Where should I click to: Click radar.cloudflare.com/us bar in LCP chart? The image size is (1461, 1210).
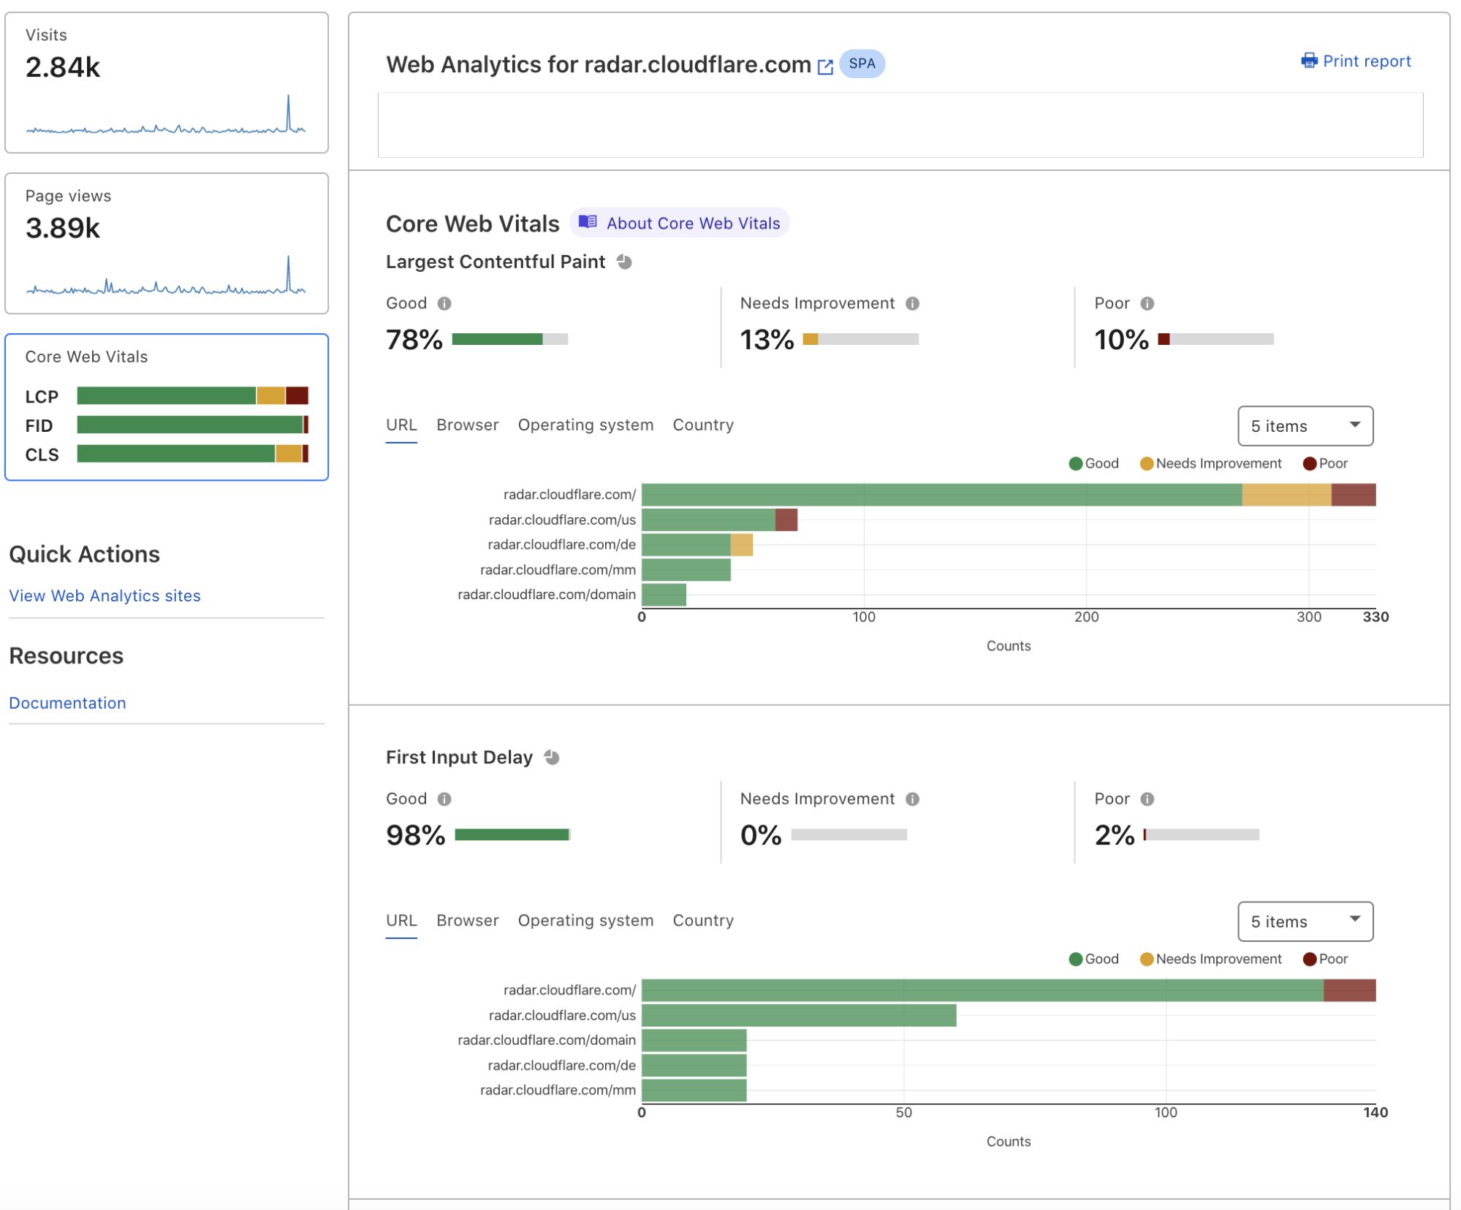[720, 520]
